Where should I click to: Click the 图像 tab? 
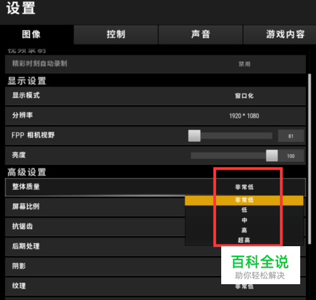[x=31, y=35]
